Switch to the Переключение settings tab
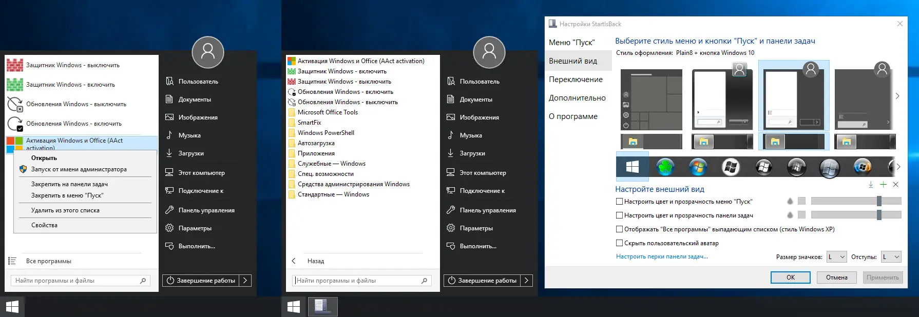Screen dimensions: 919x317 tap(576, 80)
